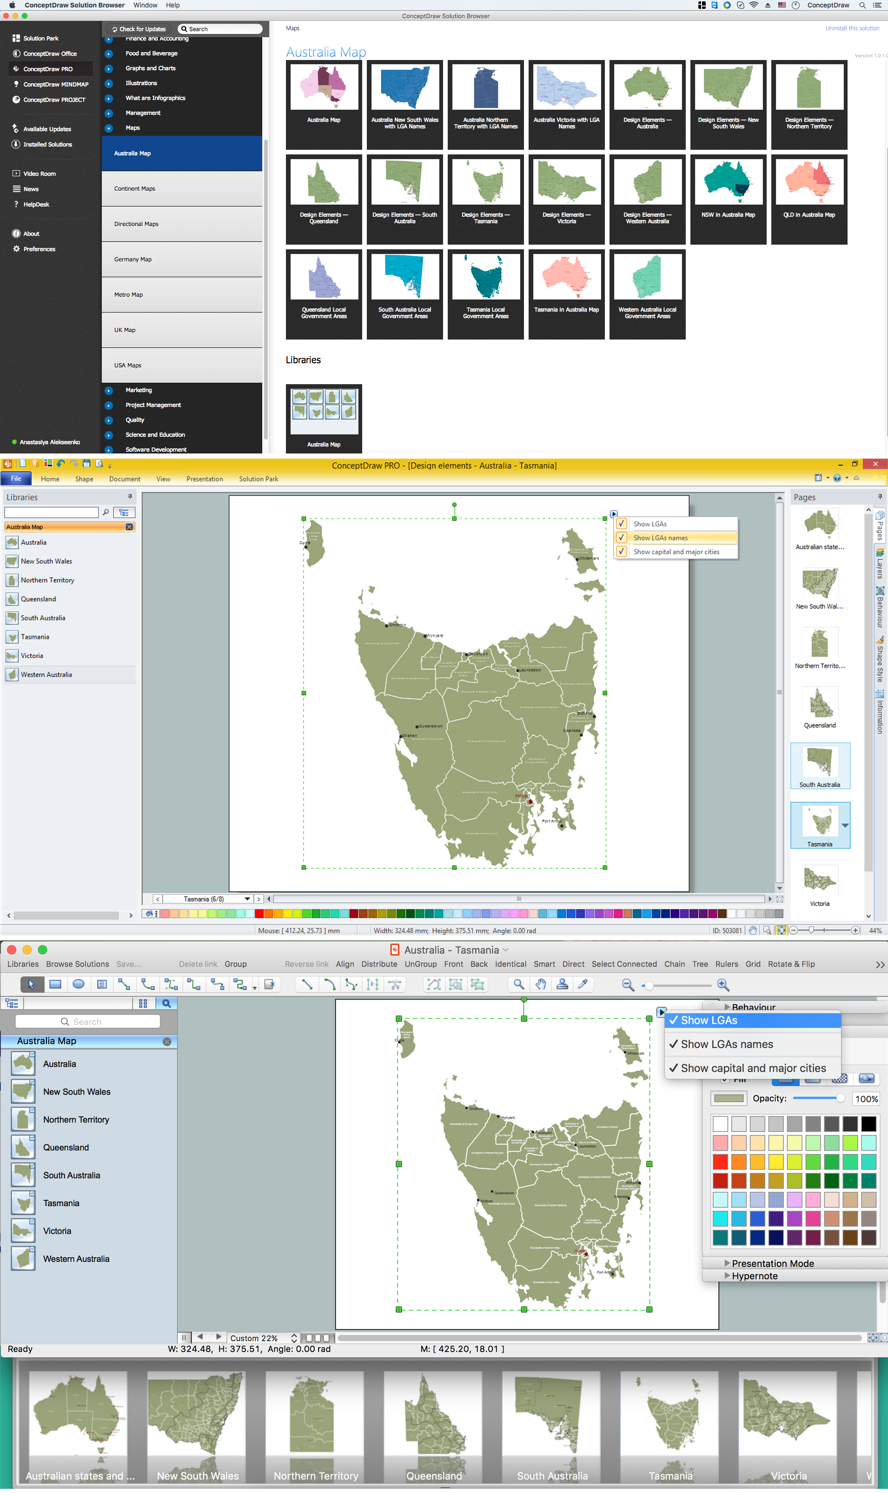
Task: Click Check for Updates button
Action: pos(139,29)
